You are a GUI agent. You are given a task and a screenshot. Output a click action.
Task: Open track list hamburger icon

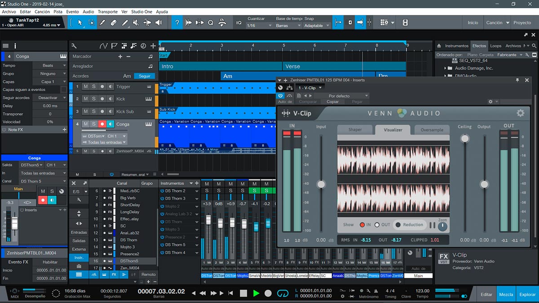(x=5, y=46)
